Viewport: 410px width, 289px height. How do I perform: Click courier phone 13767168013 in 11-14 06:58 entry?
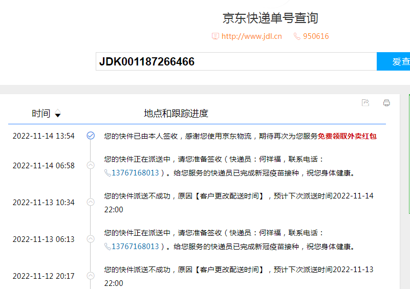point(135,173)
